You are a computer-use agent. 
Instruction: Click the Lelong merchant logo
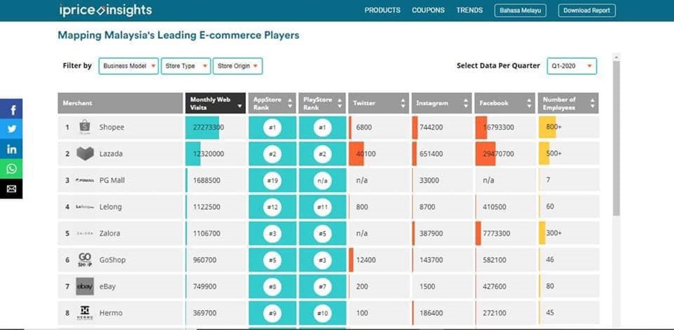click(85, 207)
